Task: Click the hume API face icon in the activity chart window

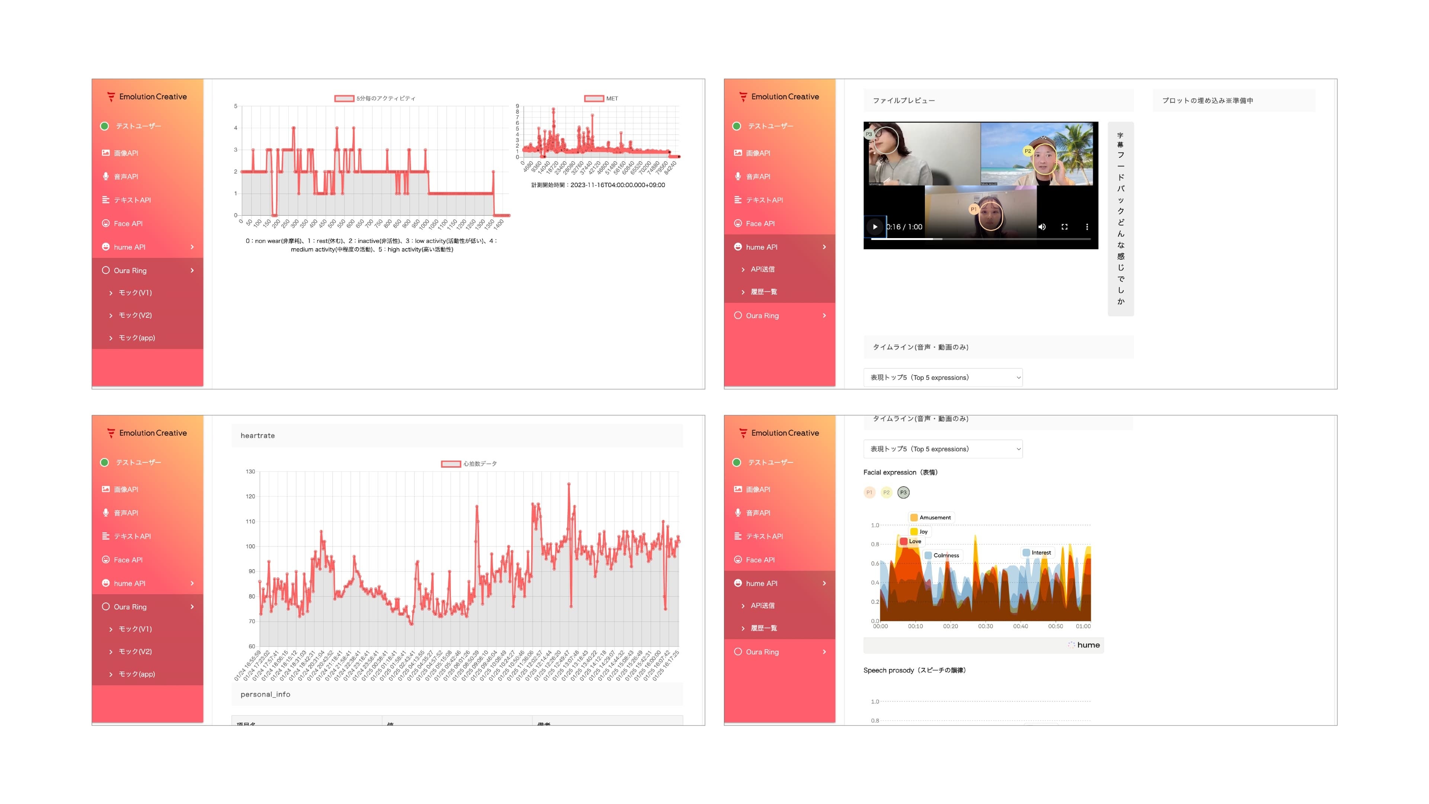Action: point(105,247)
